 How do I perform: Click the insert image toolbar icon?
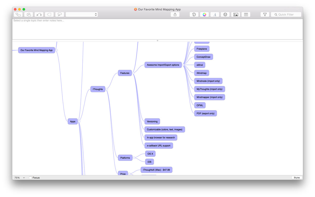[236, 15]
